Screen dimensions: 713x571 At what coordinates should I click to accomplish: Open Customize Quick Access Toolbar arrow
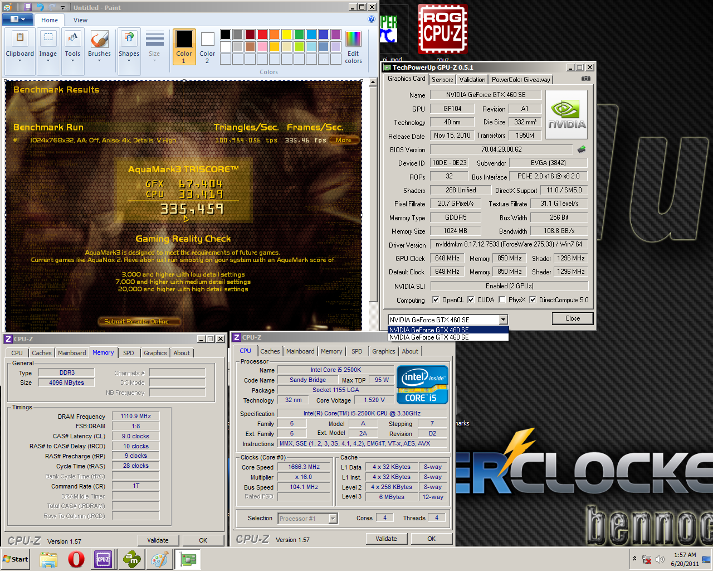[62, 8]
